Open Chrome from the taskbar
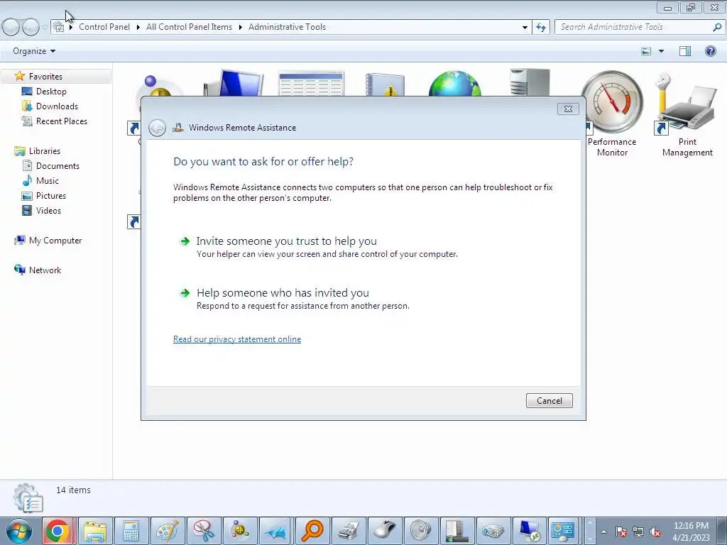 point(58,531)
